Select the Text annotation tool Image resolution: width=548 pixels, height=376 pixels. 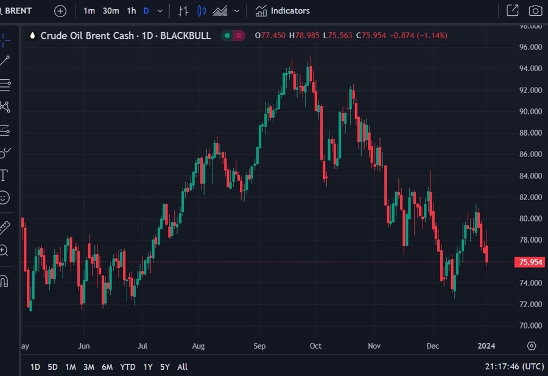4,175
